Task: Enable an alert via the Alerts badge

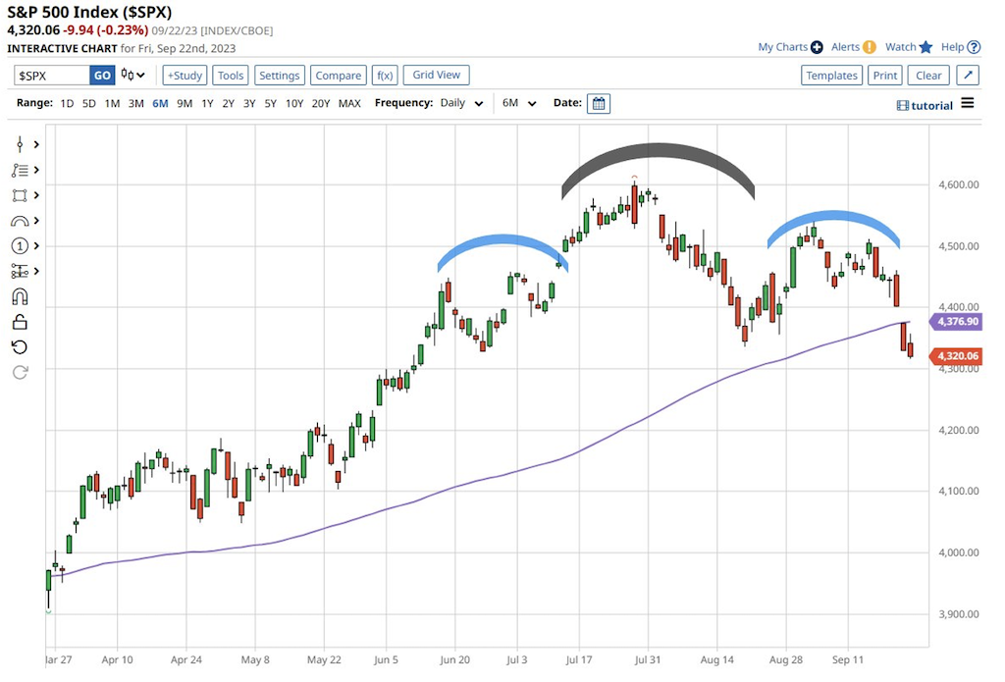Action: point(870,47)
